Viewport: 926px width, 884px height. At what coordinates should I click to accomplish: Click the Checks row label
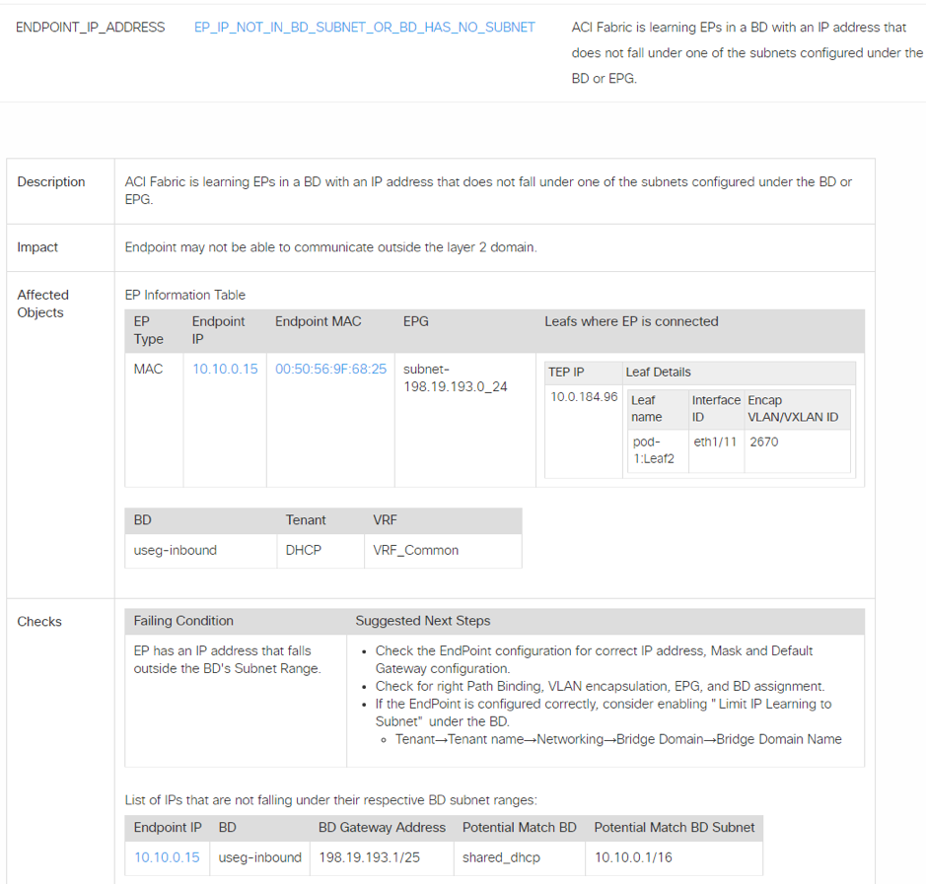39,622
